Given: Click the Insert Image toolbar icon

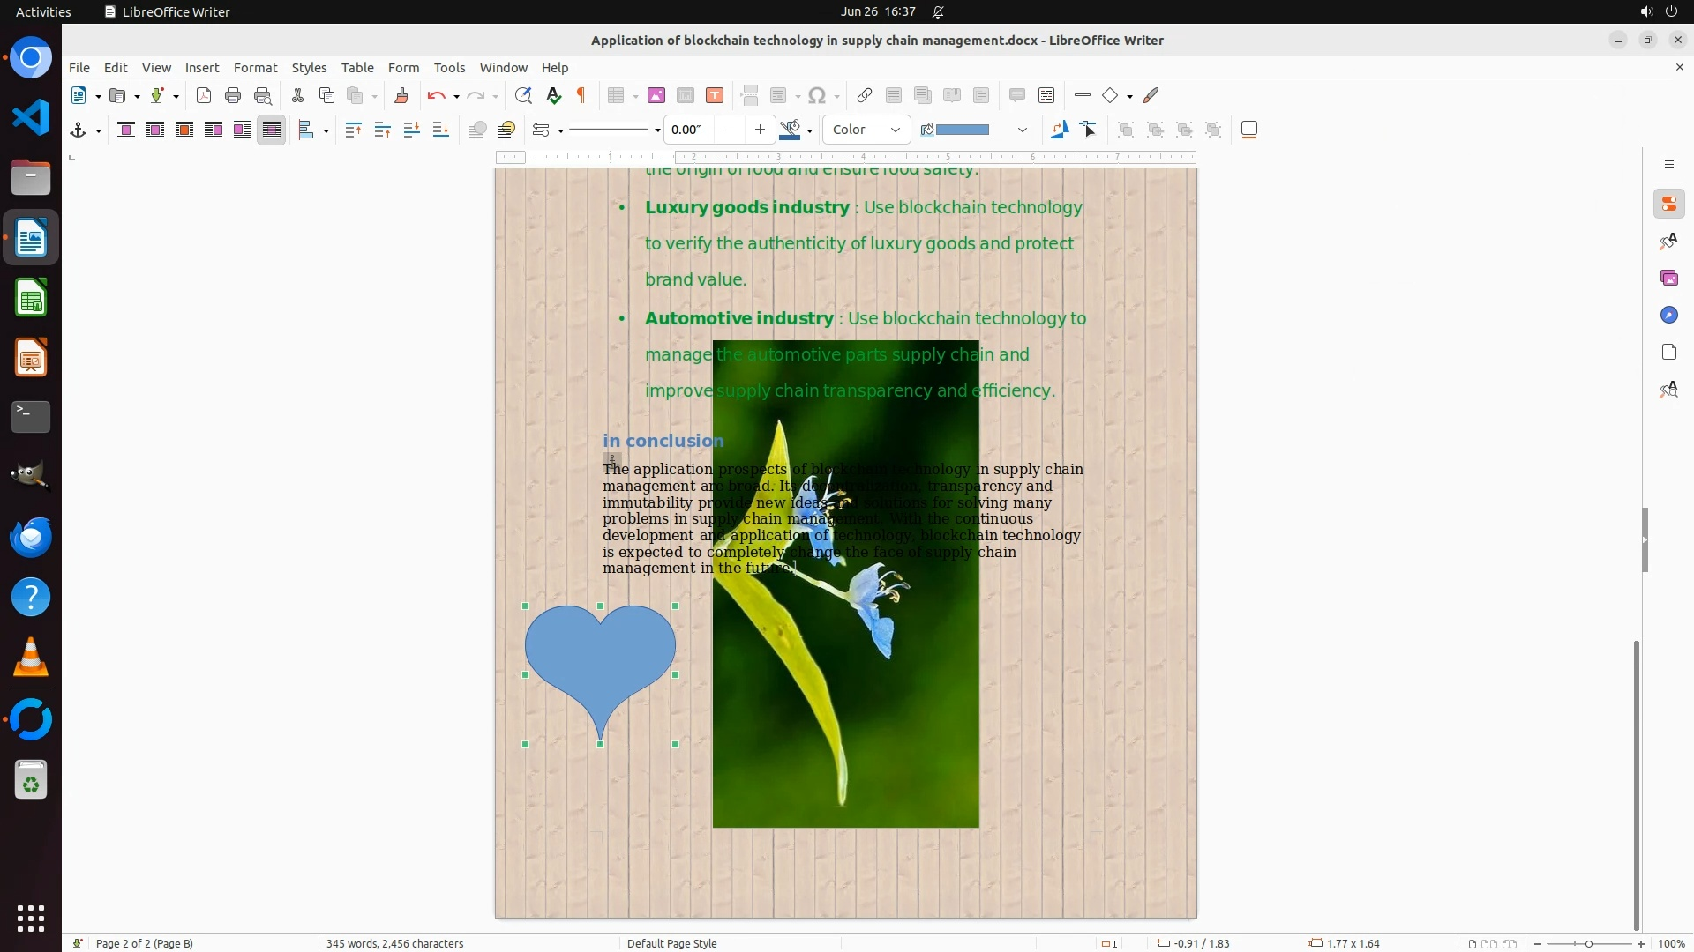Looking at the screenshot, I should pos(656,95).
